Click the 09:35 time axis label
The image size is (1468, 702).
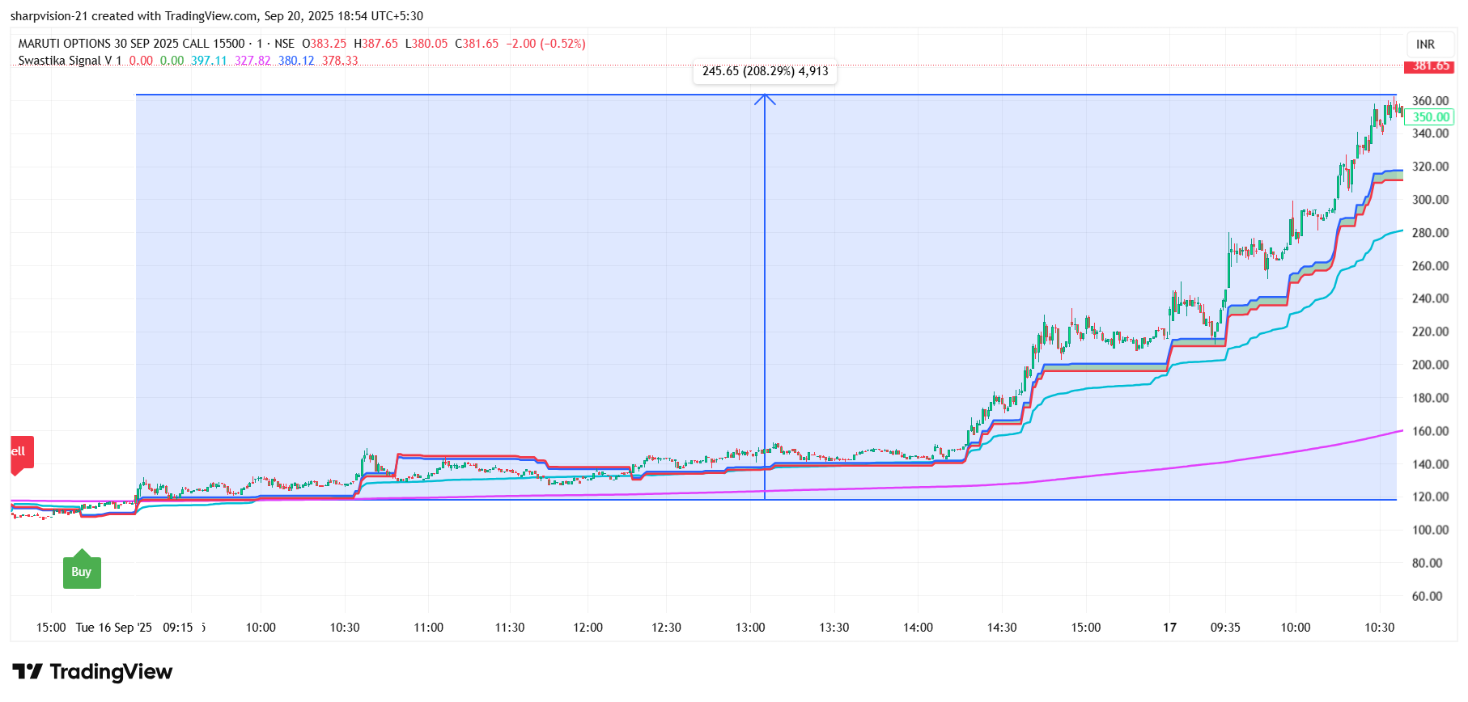tap(1225, 628)
